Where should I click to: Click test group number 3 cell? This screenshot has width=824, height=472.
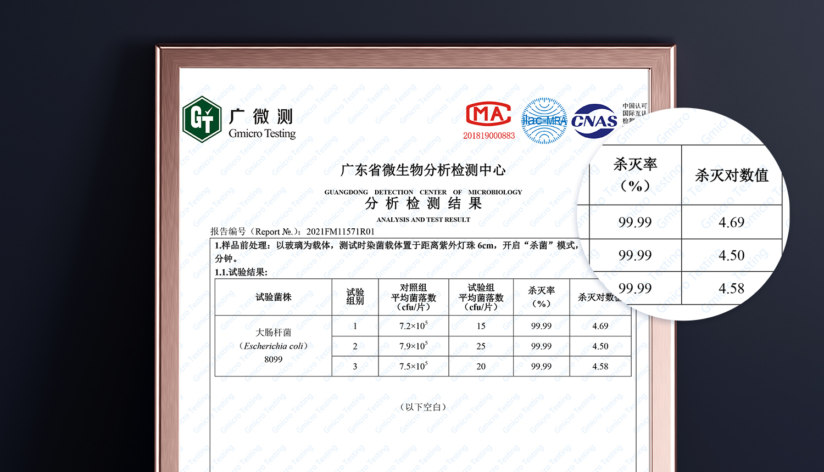click(x=355, y=367)
